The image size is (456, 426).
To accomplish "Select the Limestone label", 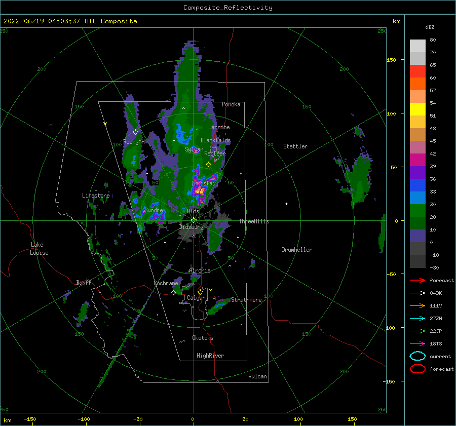I will (96, 196).
